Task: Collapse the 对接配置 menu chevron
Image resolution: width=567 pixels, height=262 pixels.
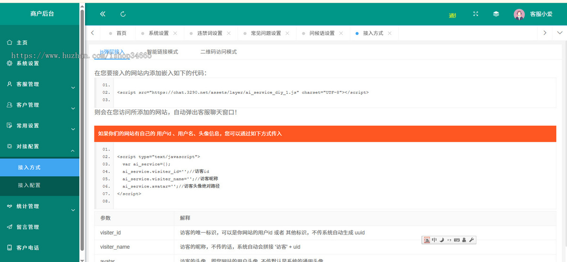Action: pos(73,150)
